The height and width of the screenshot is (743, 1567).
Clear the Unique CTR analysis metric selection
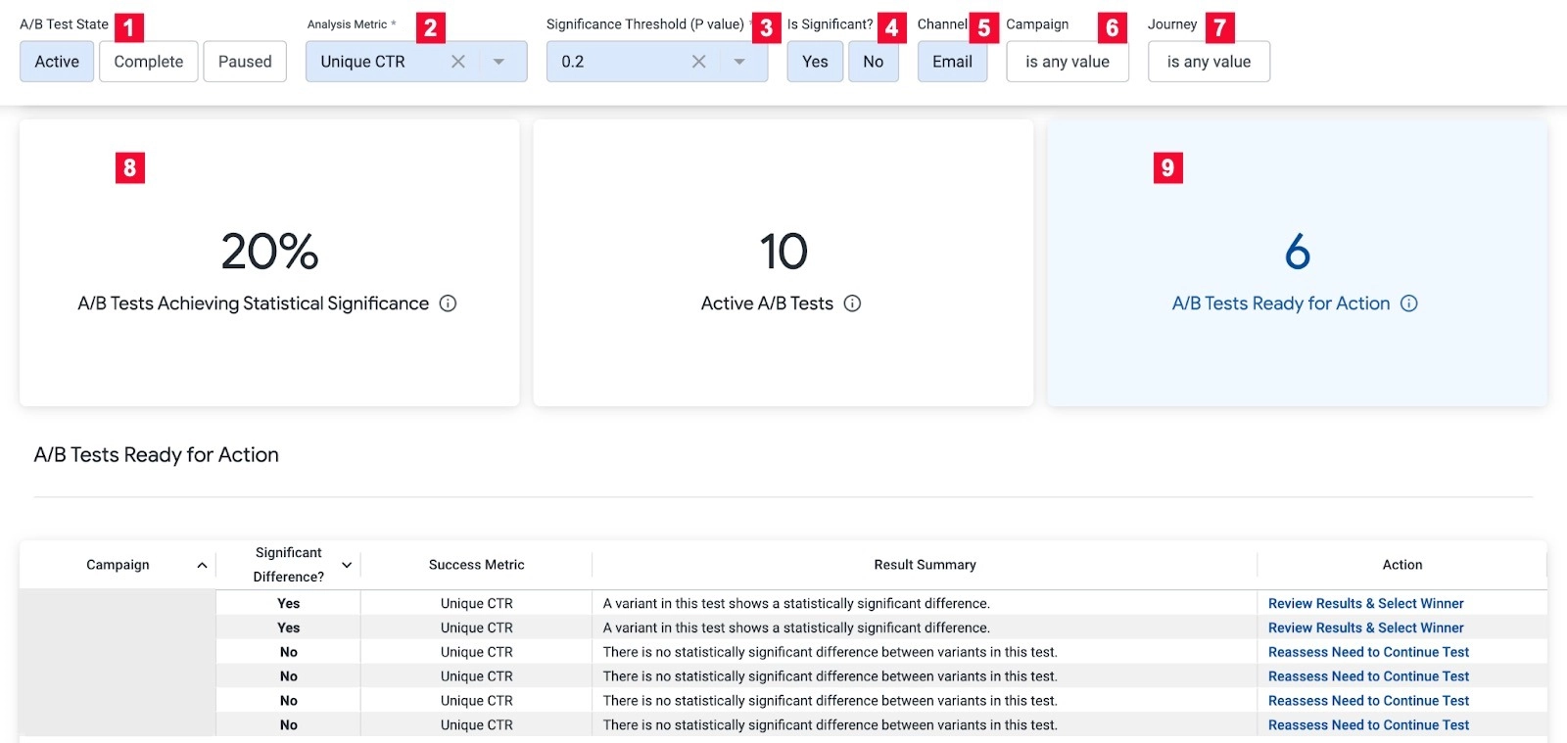tap(457, 62)
